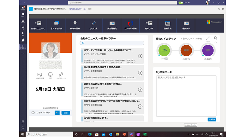Open the 日報作成 daily report tile
Viewport: 245px width, 137px height.
168,26
